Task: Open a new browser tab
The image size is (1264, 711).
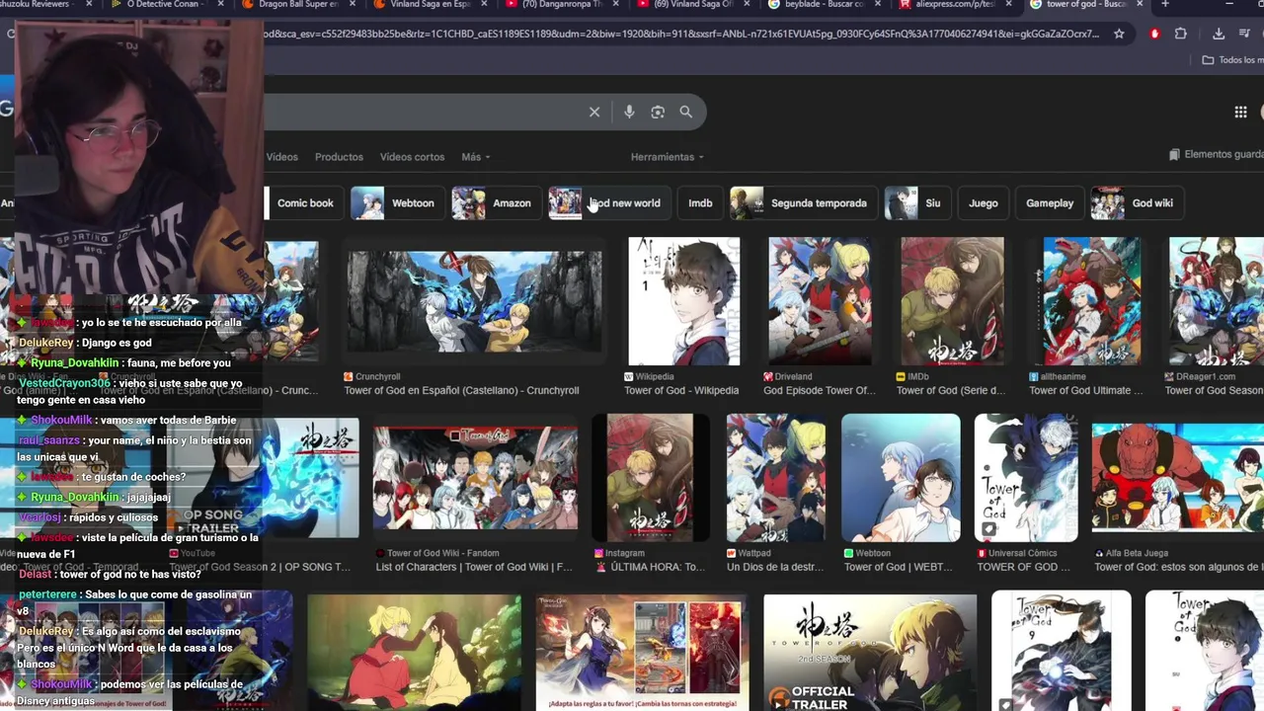Action: (1165, 5)
